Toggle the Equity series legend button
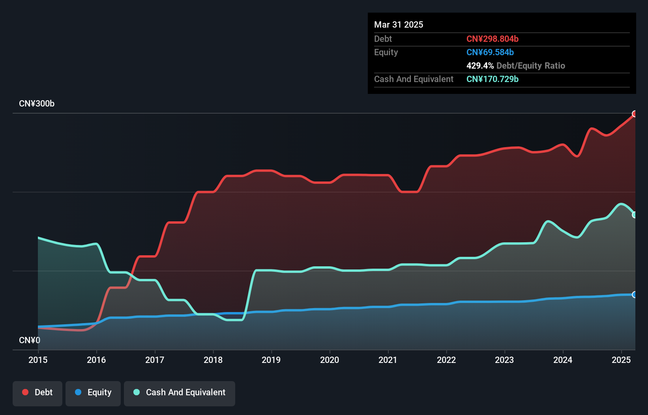The height and width of the screenshot is (415, 648). point(93,393)
